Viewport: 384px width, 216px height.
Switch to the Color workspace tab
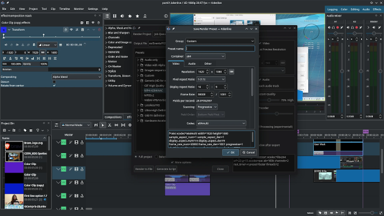[x=344, y=9]
